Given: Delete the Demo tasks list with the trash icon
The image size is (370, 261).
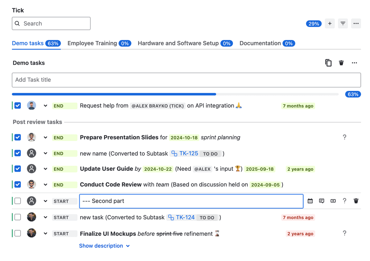Looking at the screenshot, I should click(x=341, y=63).
